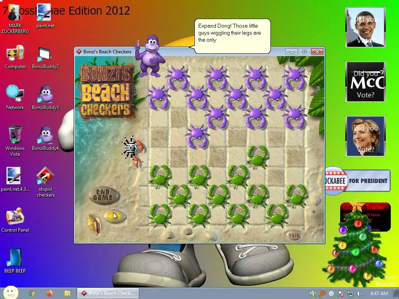Viewport: 399px width, 299px height.
Task: Select the lone purple crab advanced toward center
Action: pyautogui.click(x=197, y=136)
